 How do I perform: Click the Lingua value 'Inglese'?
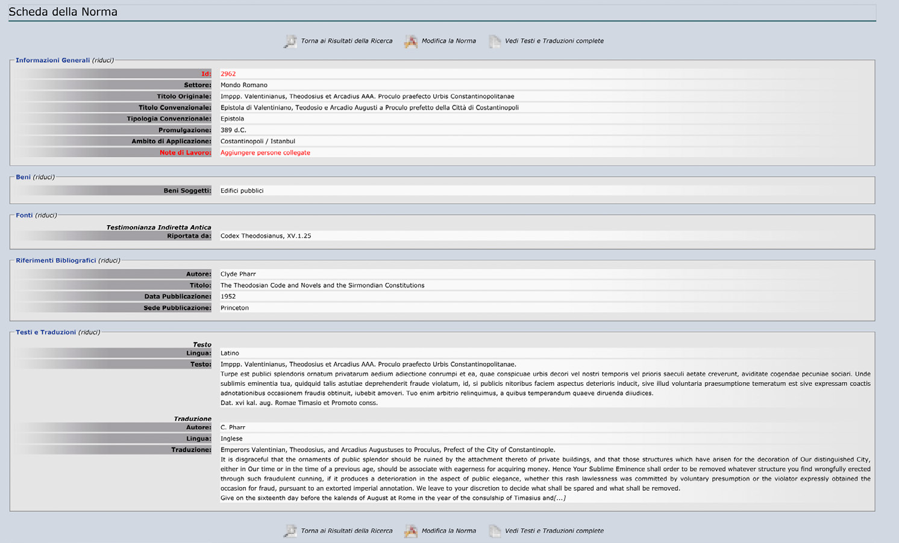pyautogui.click(x=231, y=439)
